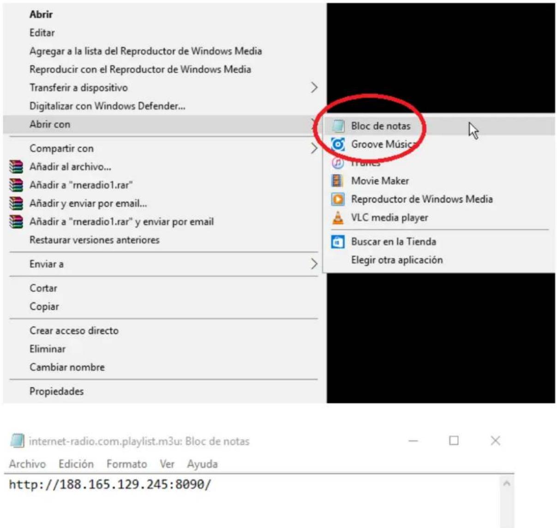Choose Cambiar nombre option

tap(67, 367)
